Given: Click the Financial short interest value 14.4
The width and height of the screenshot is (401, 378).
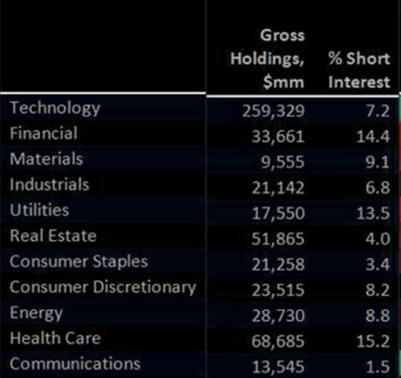Looking at the screenshot, I should (376, 137).
